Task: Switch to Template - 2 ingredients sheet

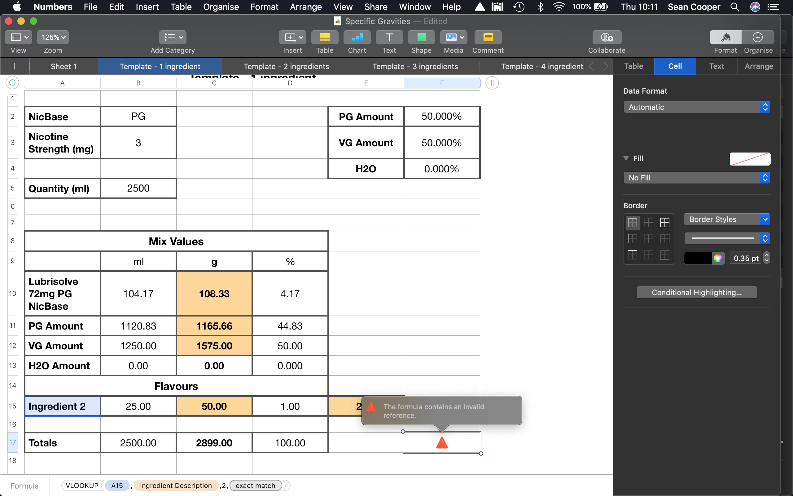Action: [286, 66]
